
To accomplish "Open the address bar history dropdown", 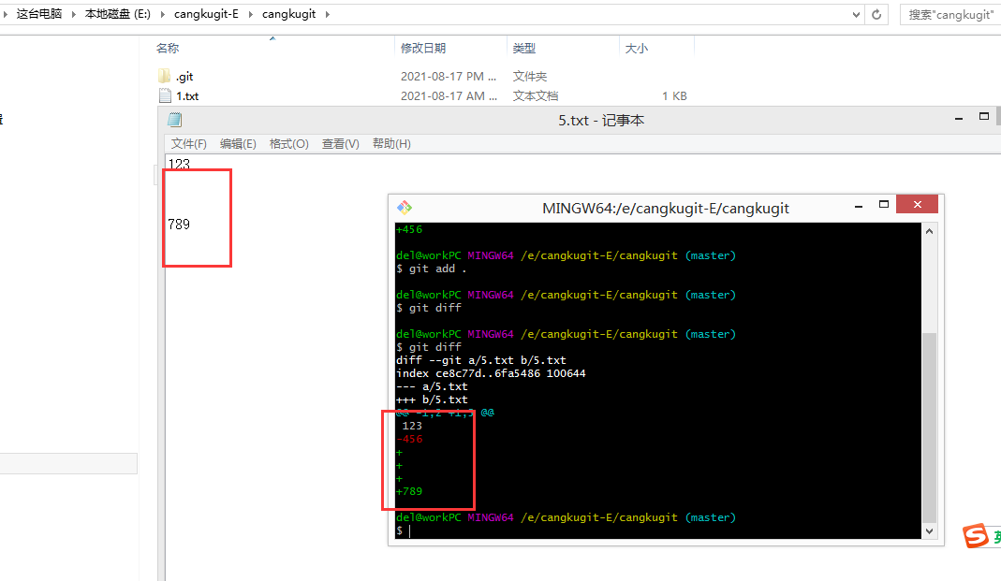I will click(x=856, y=14).
